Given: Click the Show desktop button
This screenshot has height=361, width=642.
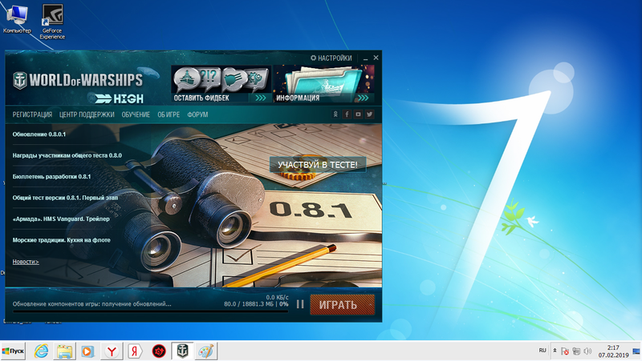Looking at the screenshot, I should 637,351.
